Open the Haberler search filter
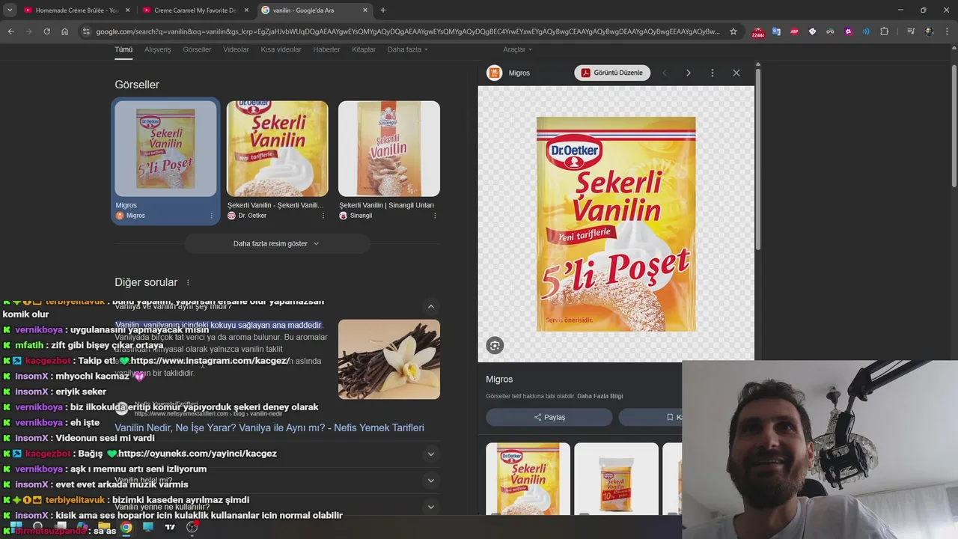Image resolution: width=958 pixels, height=539 pixels. coord(326,49)
